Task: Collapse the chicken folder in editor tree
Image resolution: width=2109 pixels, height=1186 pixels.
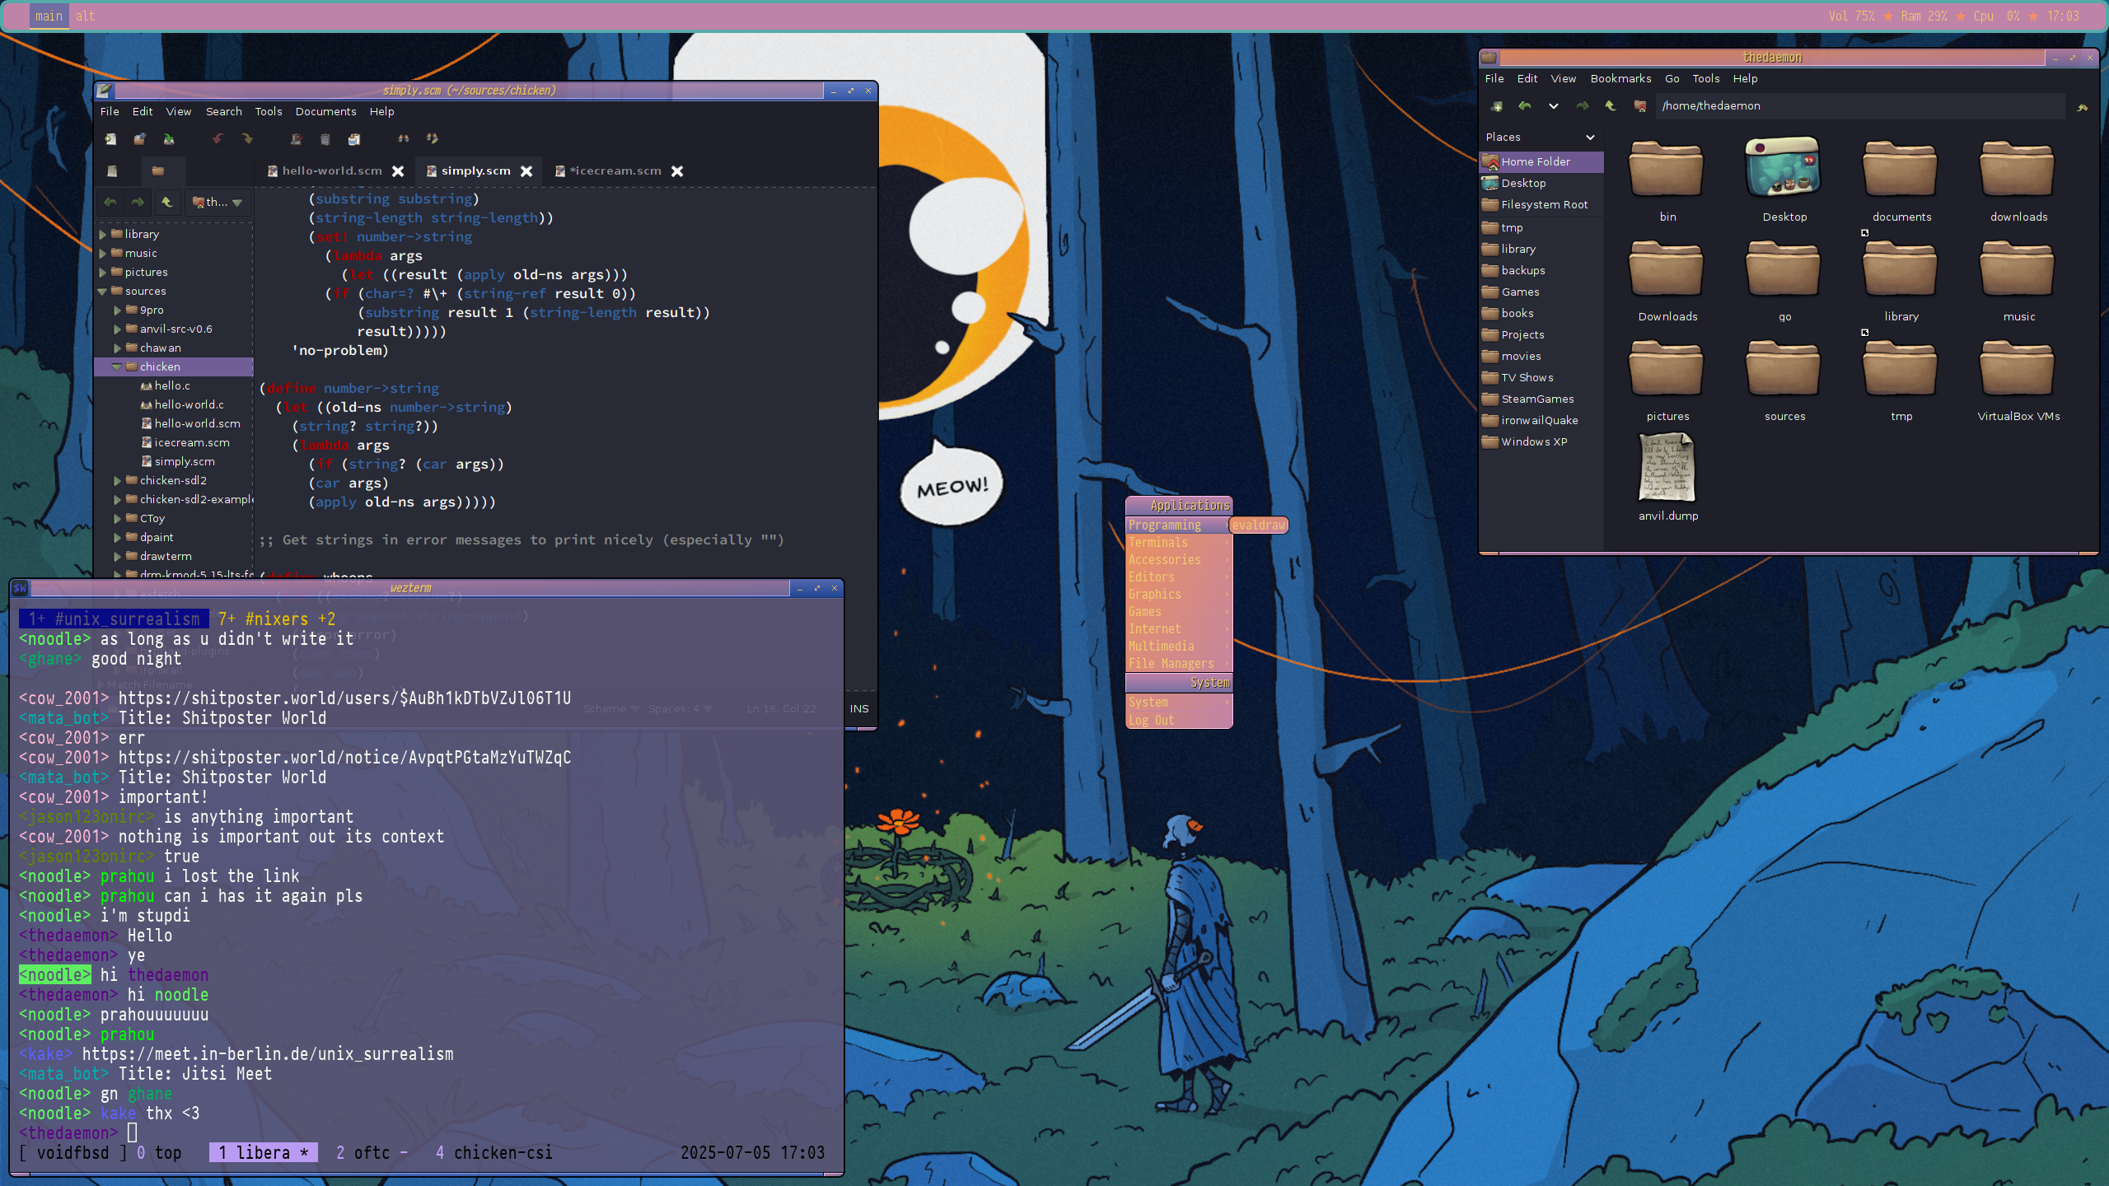Action: pos(118,367)
